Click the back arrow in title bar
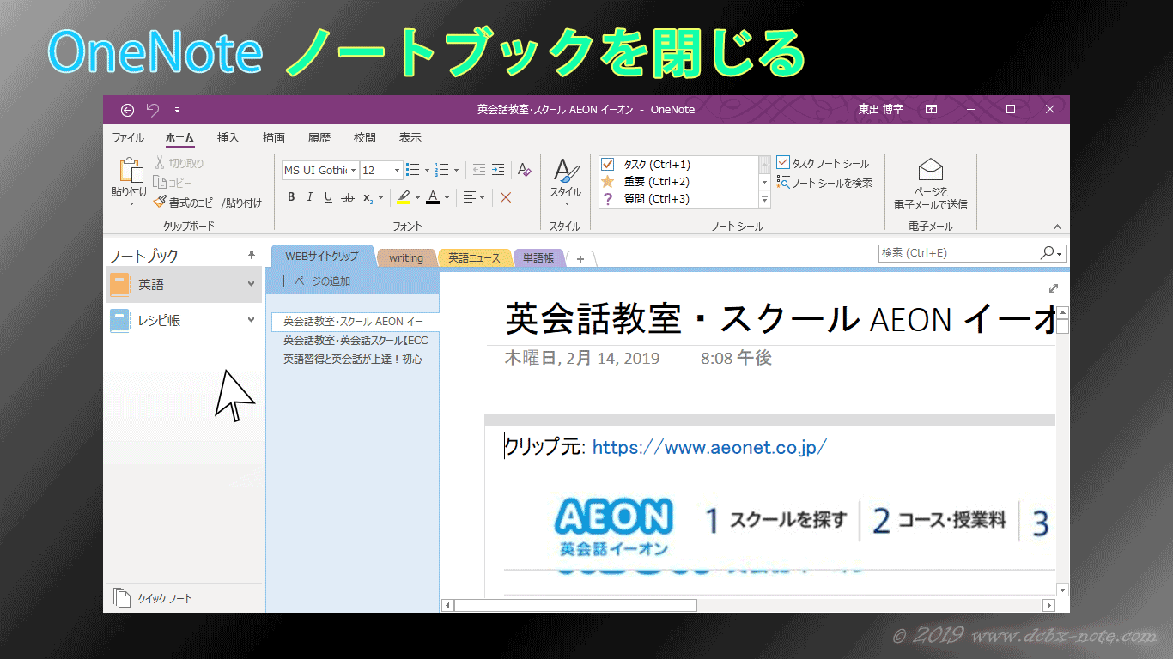1173x659 pixels. coord(127,110)
